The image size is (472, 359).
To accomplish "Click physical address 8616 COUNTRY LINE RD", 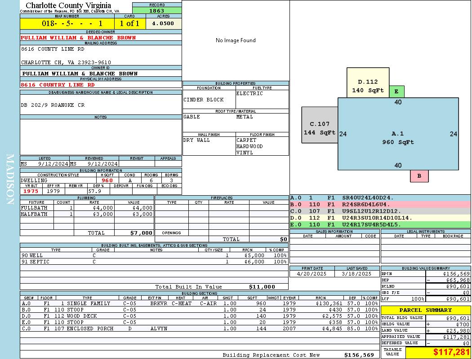I will click(x=58, y=85).
